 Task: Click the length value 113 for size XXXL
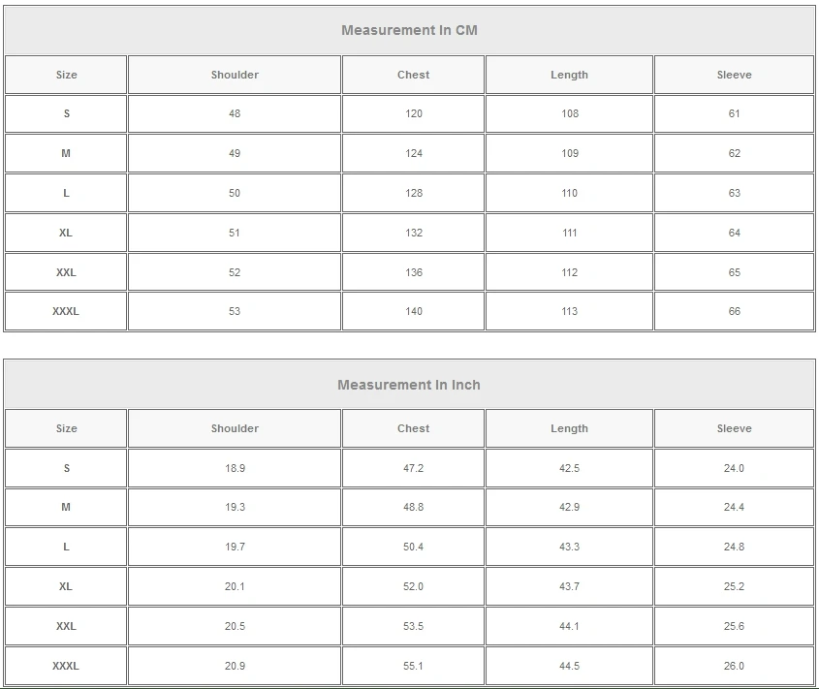click(569, 311)
